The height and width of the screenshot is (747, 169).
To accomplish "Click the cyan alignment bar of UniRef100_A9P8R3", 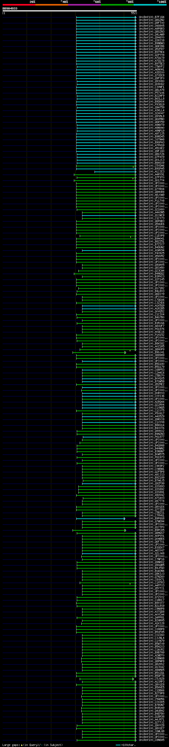I will (x=106, y=29).
